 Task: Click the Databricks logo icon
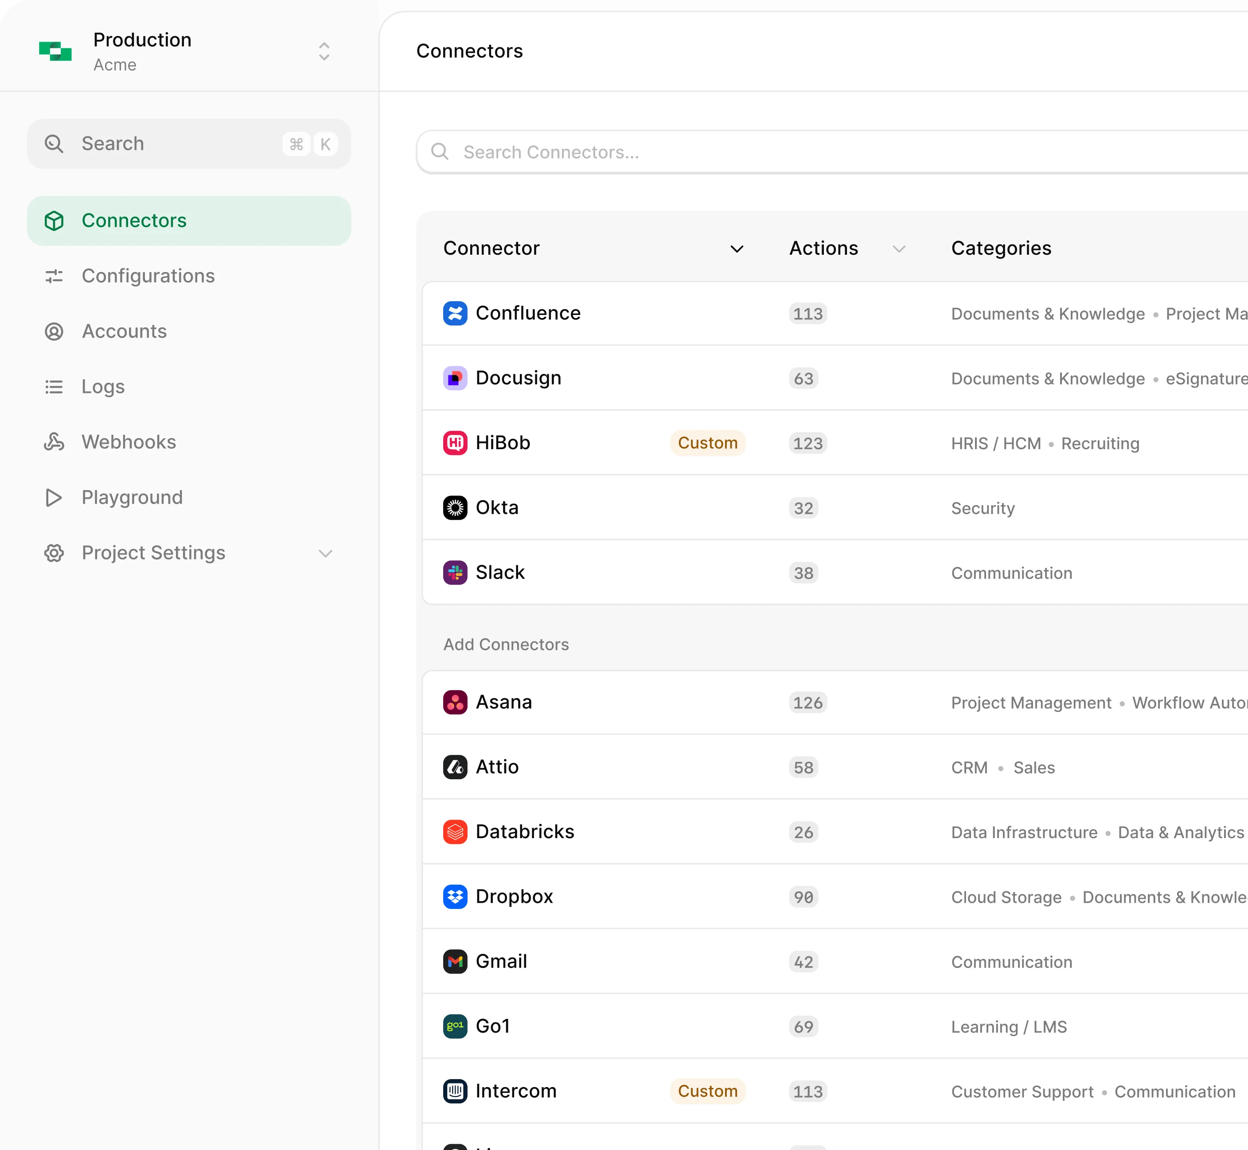click(455, 831)
